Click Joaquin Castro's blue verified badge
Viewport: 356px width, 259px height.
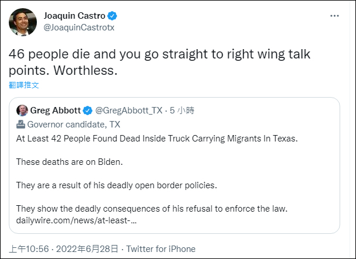[x=111, y=15]
